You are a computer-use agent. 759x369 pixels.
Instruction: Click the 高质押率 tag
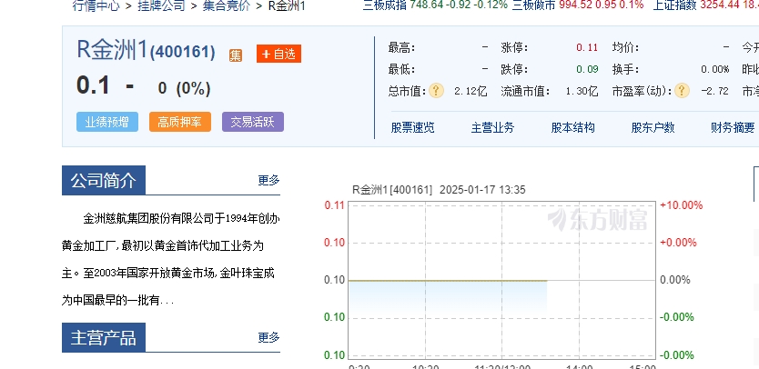coord(179,122)
